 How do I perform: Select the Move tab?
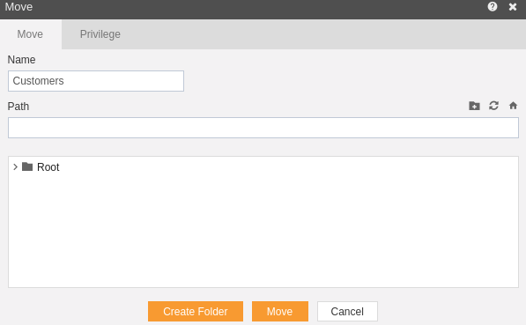point(30,34)
